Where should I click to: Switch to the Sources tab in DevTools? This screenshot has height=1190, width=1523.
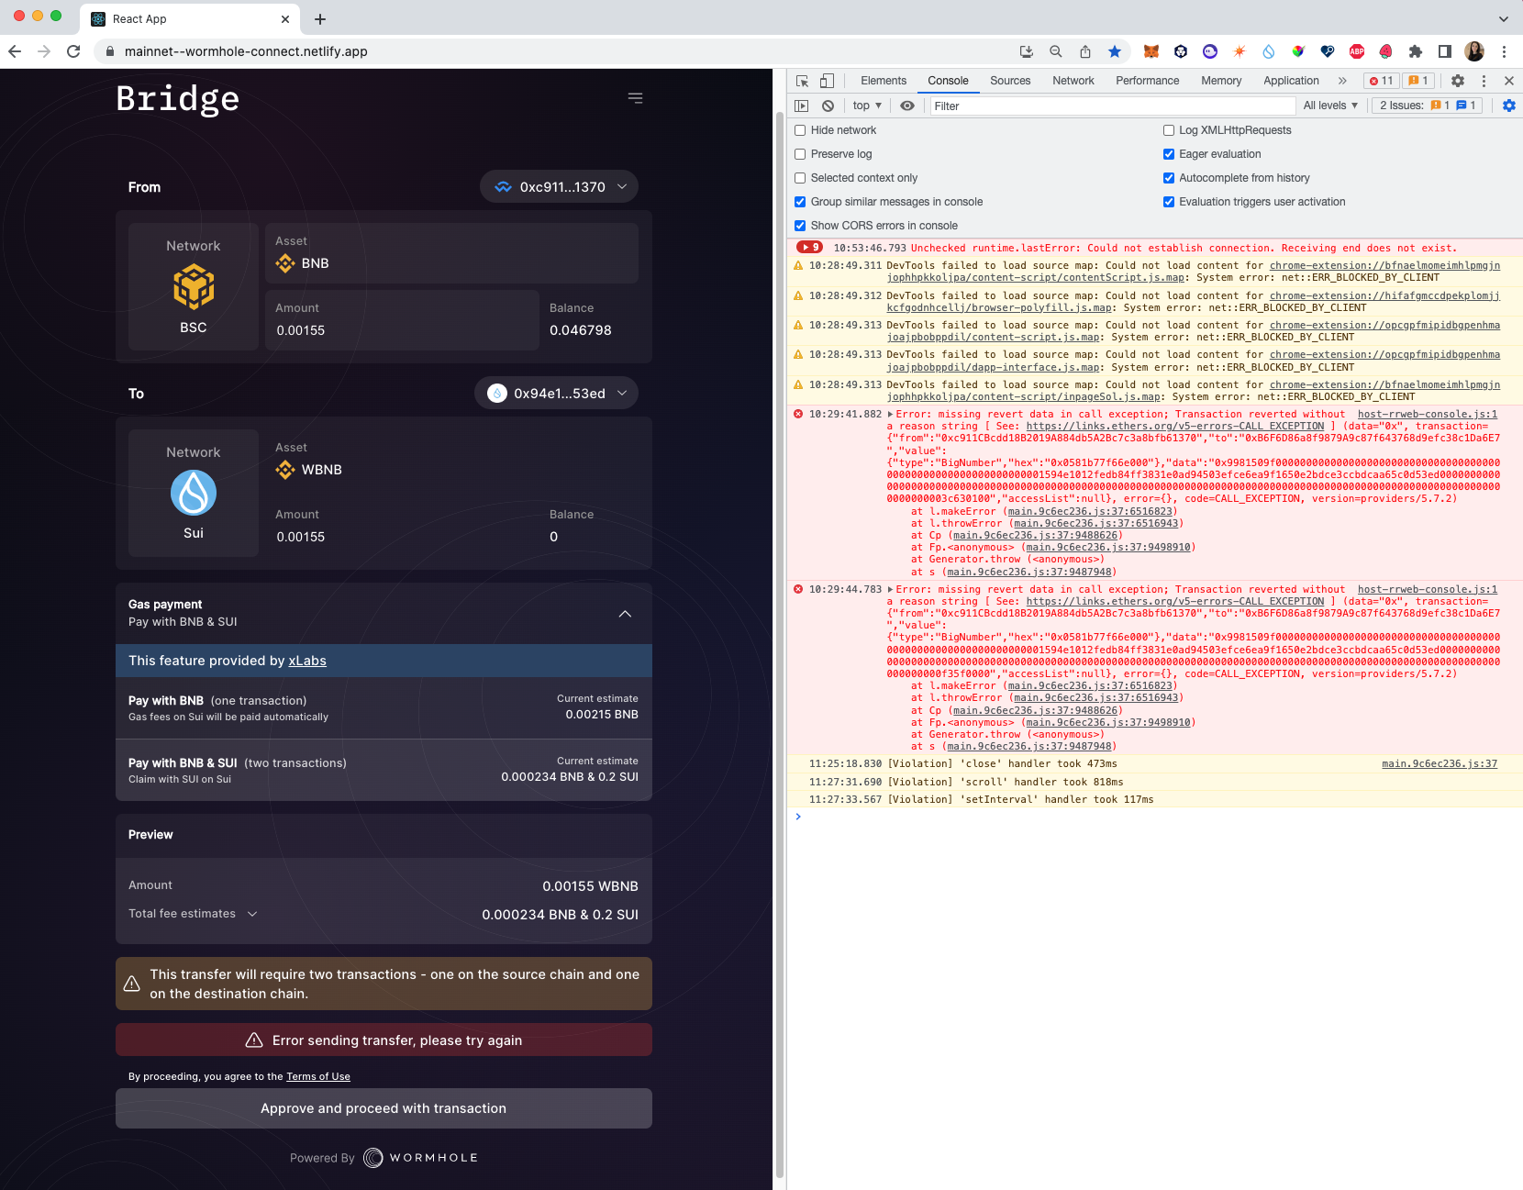[1009, 81]
